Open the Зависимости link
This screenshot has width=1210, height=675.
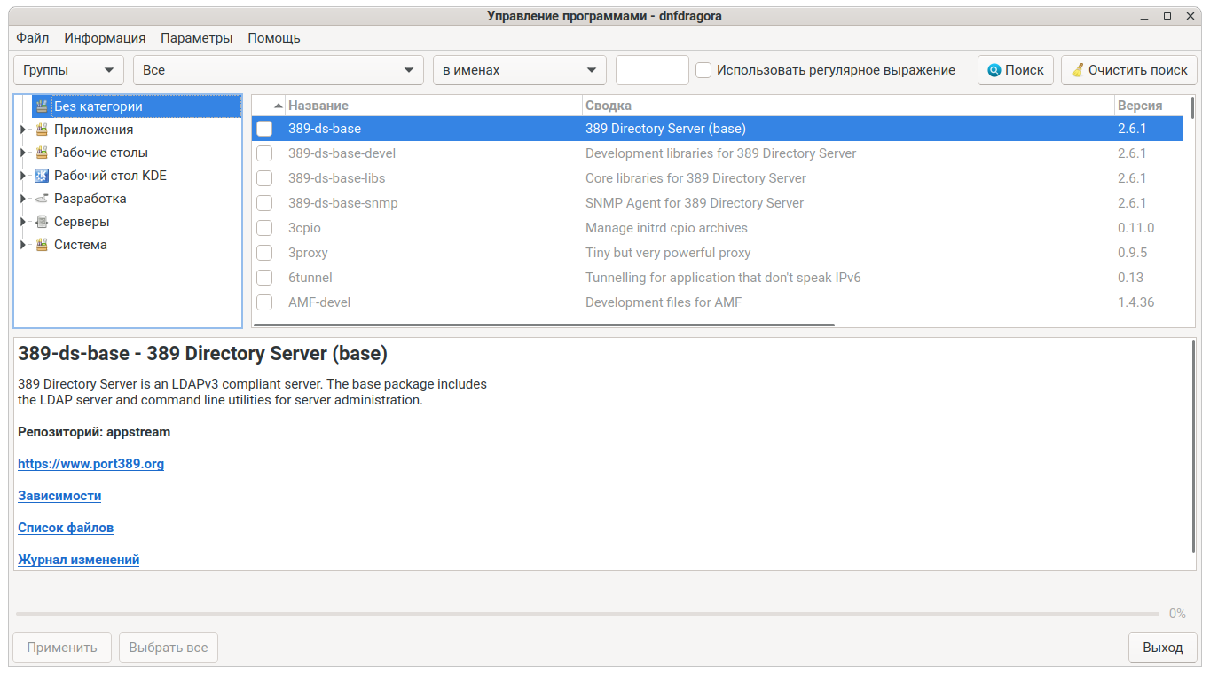pos(59,496)
